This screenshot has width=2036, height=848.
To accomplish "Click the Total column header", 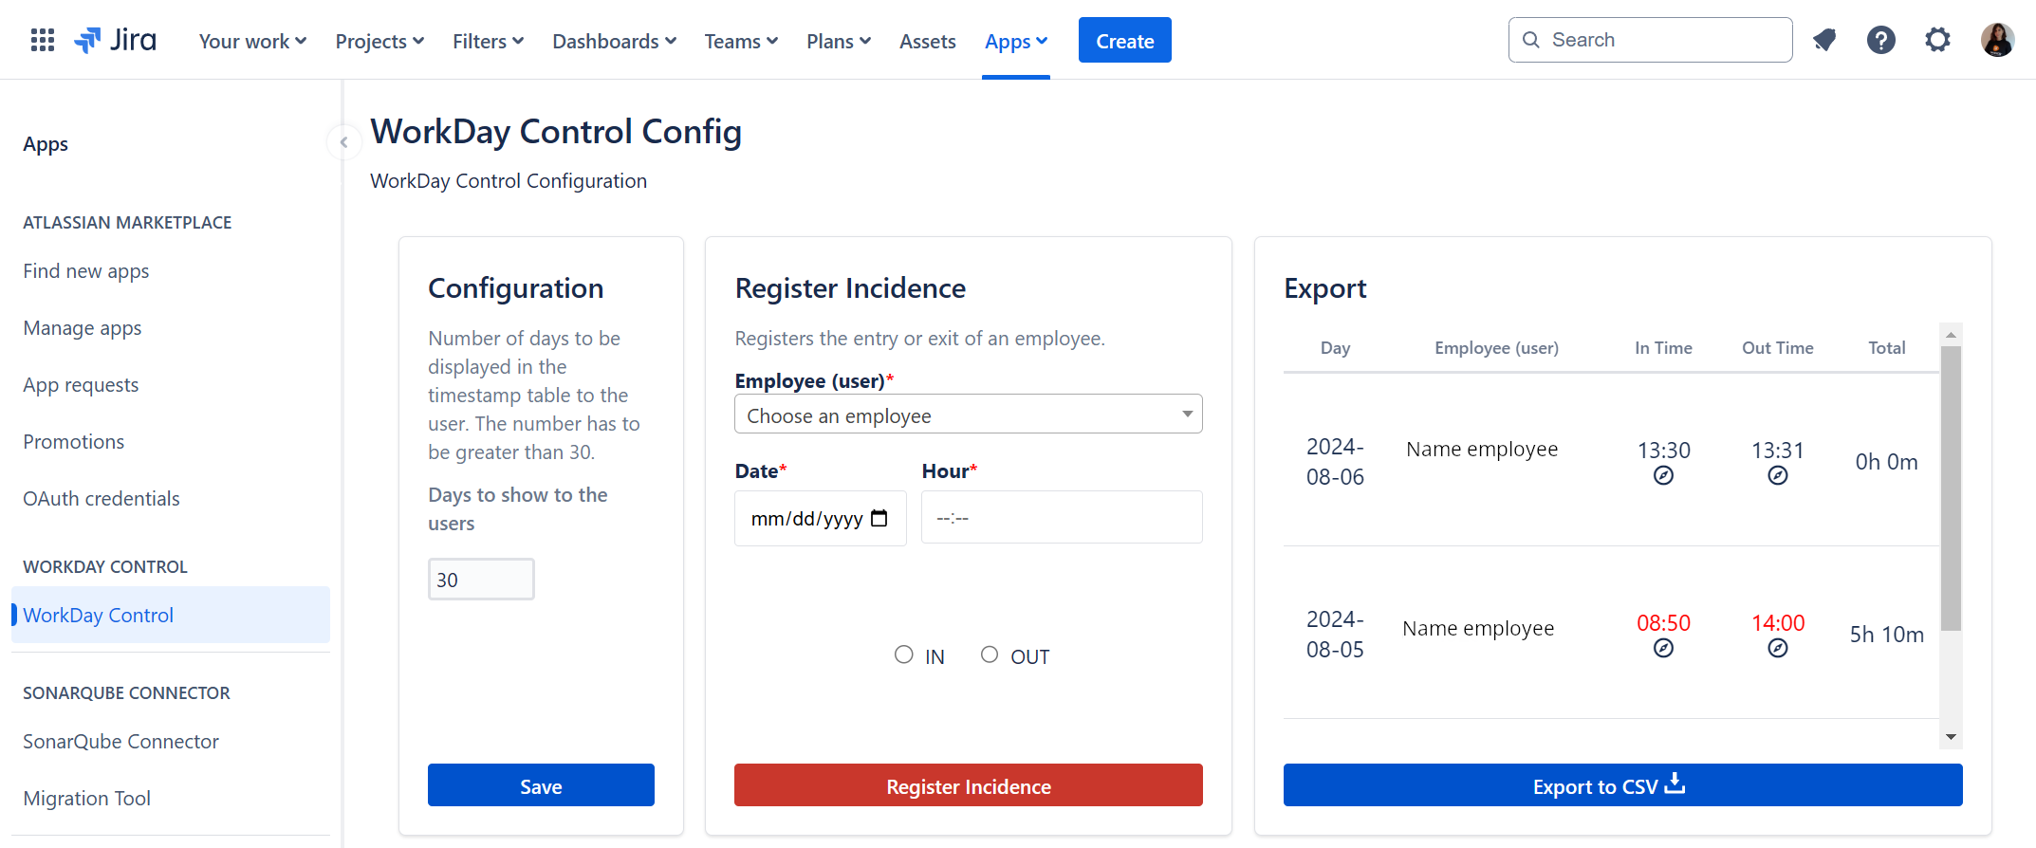I will [1886, 348].
